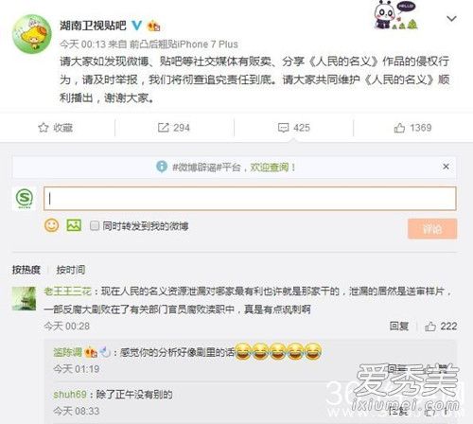Like the post with 1369 thumbs-up
This screenshot has height=424, width=473.
pos(399,128)
